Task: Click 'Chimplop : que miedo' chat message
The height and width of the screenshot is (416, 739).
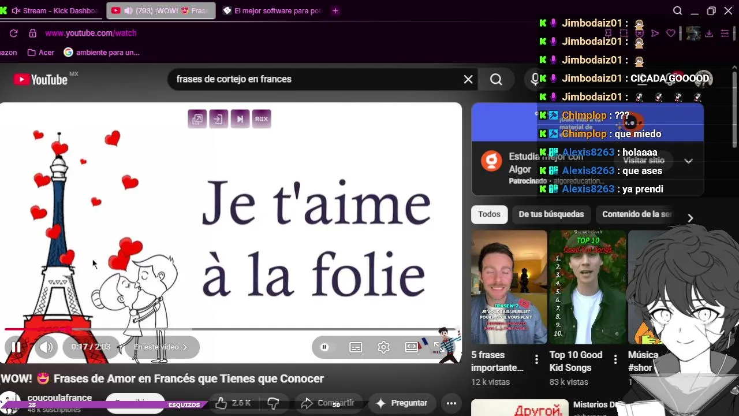Action: [x=600, y=134]
